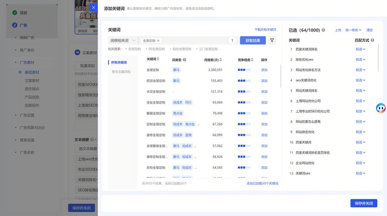The height and width of the screenshot is (216, 387).
Task: Open 短语 match dropdown for seo关键词优化
Action: 360,80
